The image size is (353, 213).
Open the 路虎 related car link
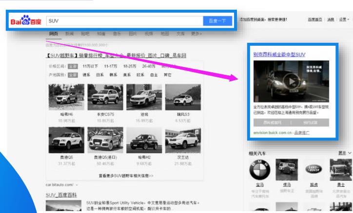click(x=314, y=184)
